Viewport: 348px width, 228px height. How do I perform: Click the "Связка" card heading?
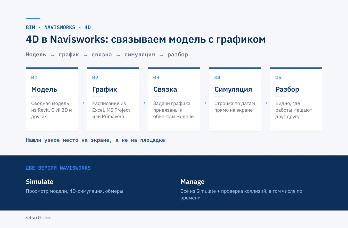[x=165, y=89]
